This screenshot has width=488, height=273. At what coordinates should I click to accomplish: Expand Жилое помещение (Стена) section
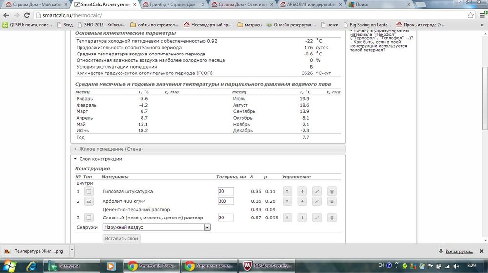point(208,149)
